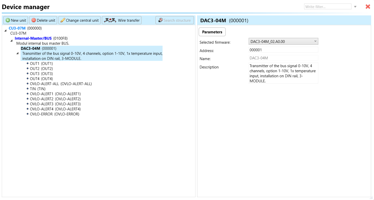Screen dimensions: 374x200
Task: Click the Description text box
Action: click(x=283, y=73)
